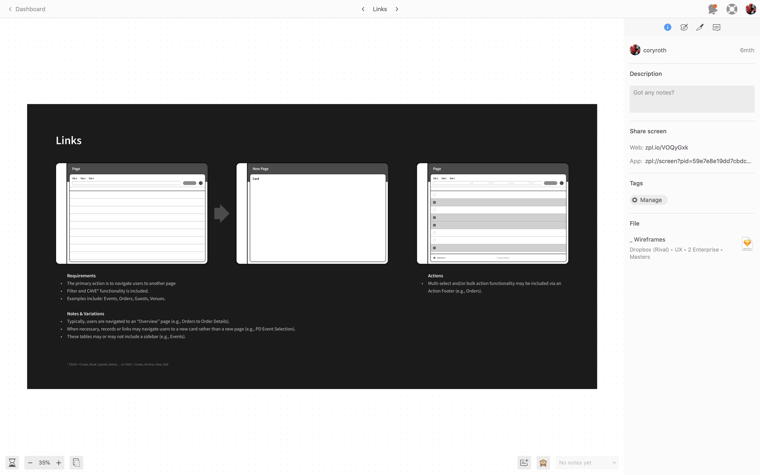Go to the next screen arrow
The width and height of the screenshot is (760, 475).
coord(397,9)
